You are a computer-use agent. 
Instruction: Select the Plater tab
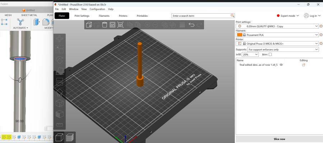pyautogui.click(x=62, y=16)
